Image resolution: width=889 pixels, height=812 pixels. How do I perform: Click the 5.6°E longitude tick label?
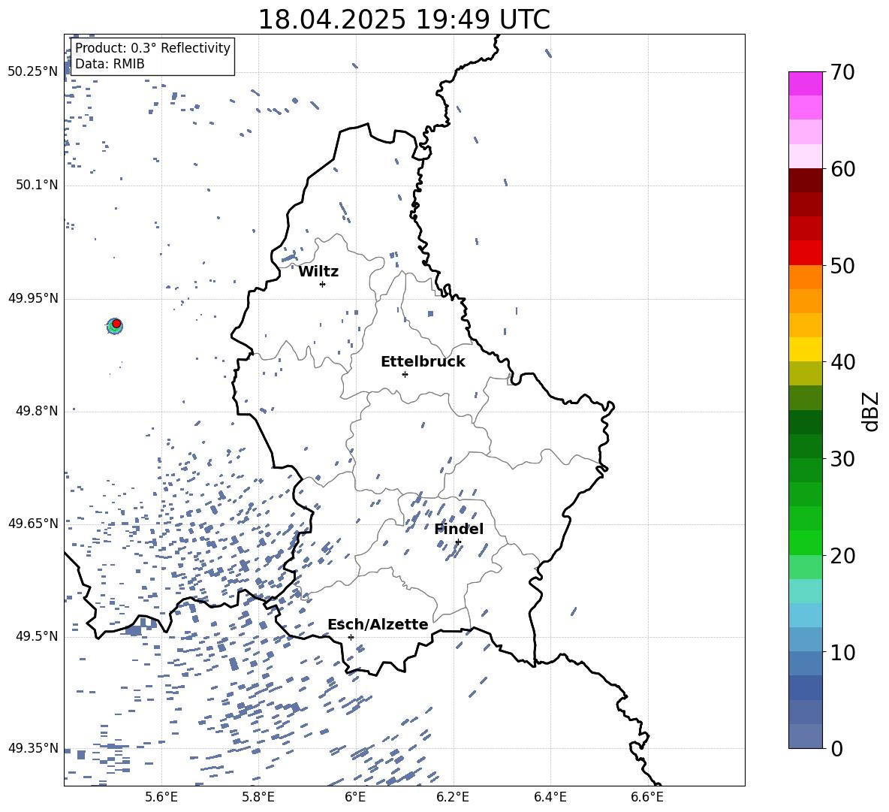161,797
